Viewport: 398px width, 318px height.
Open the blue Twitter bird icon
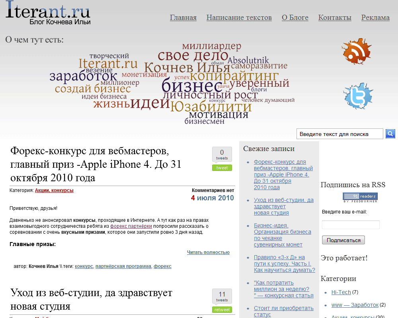pyautogui.click(x=358, y=96)
